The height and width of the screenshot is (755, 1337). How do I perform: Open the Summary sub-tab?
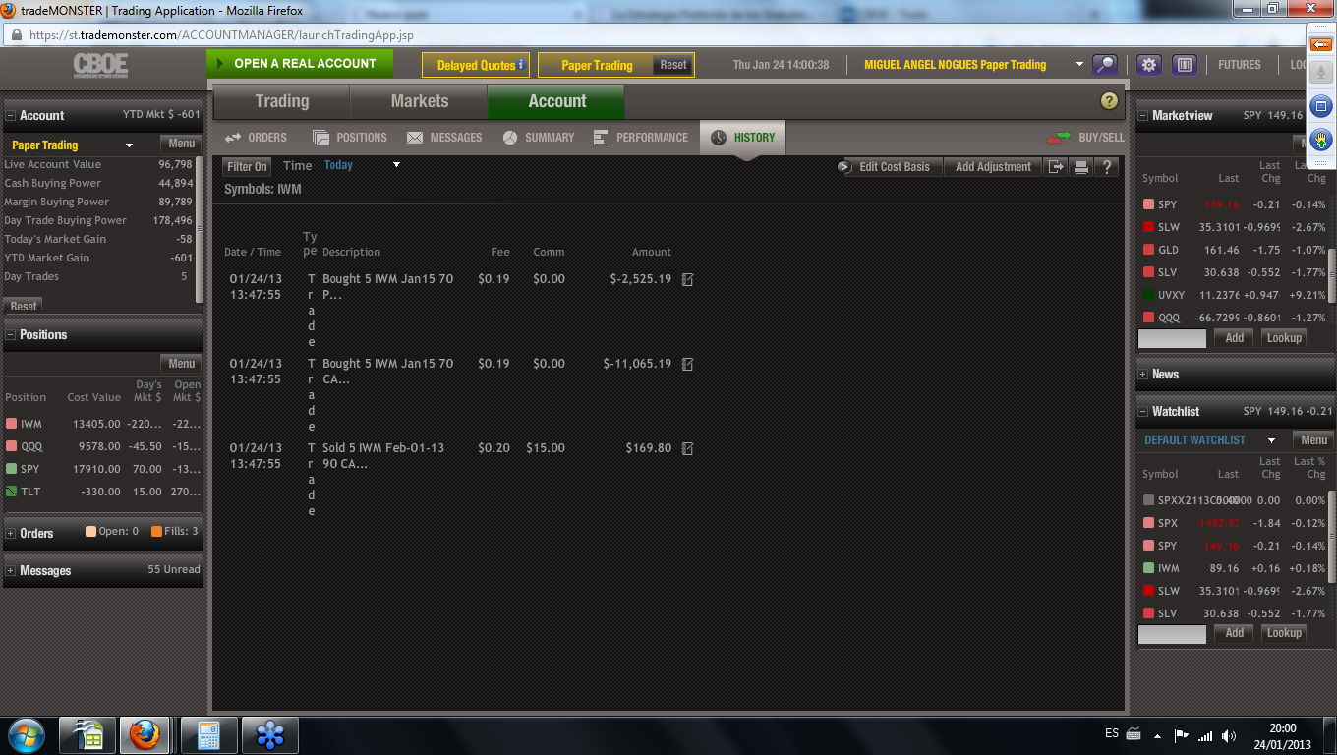[539, 138]
